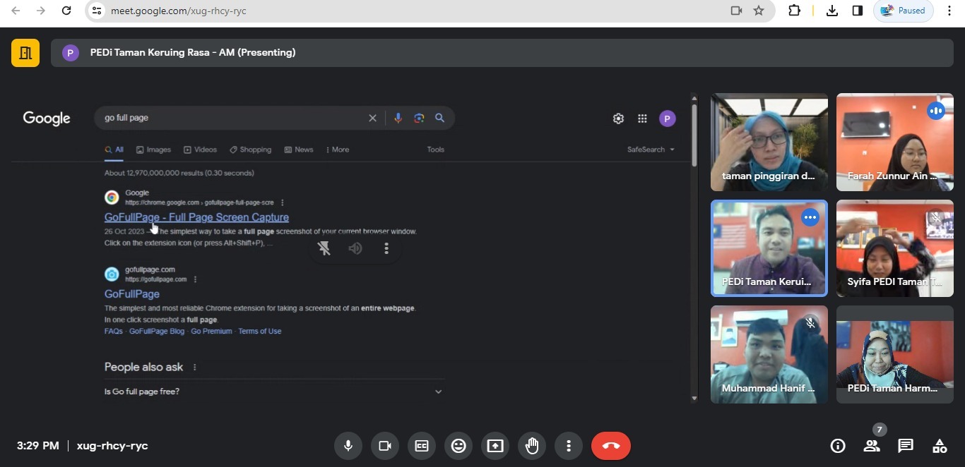Click the Paused profile button
The height and width of the screenshot is (467, 965).
[x=903, y=11]
